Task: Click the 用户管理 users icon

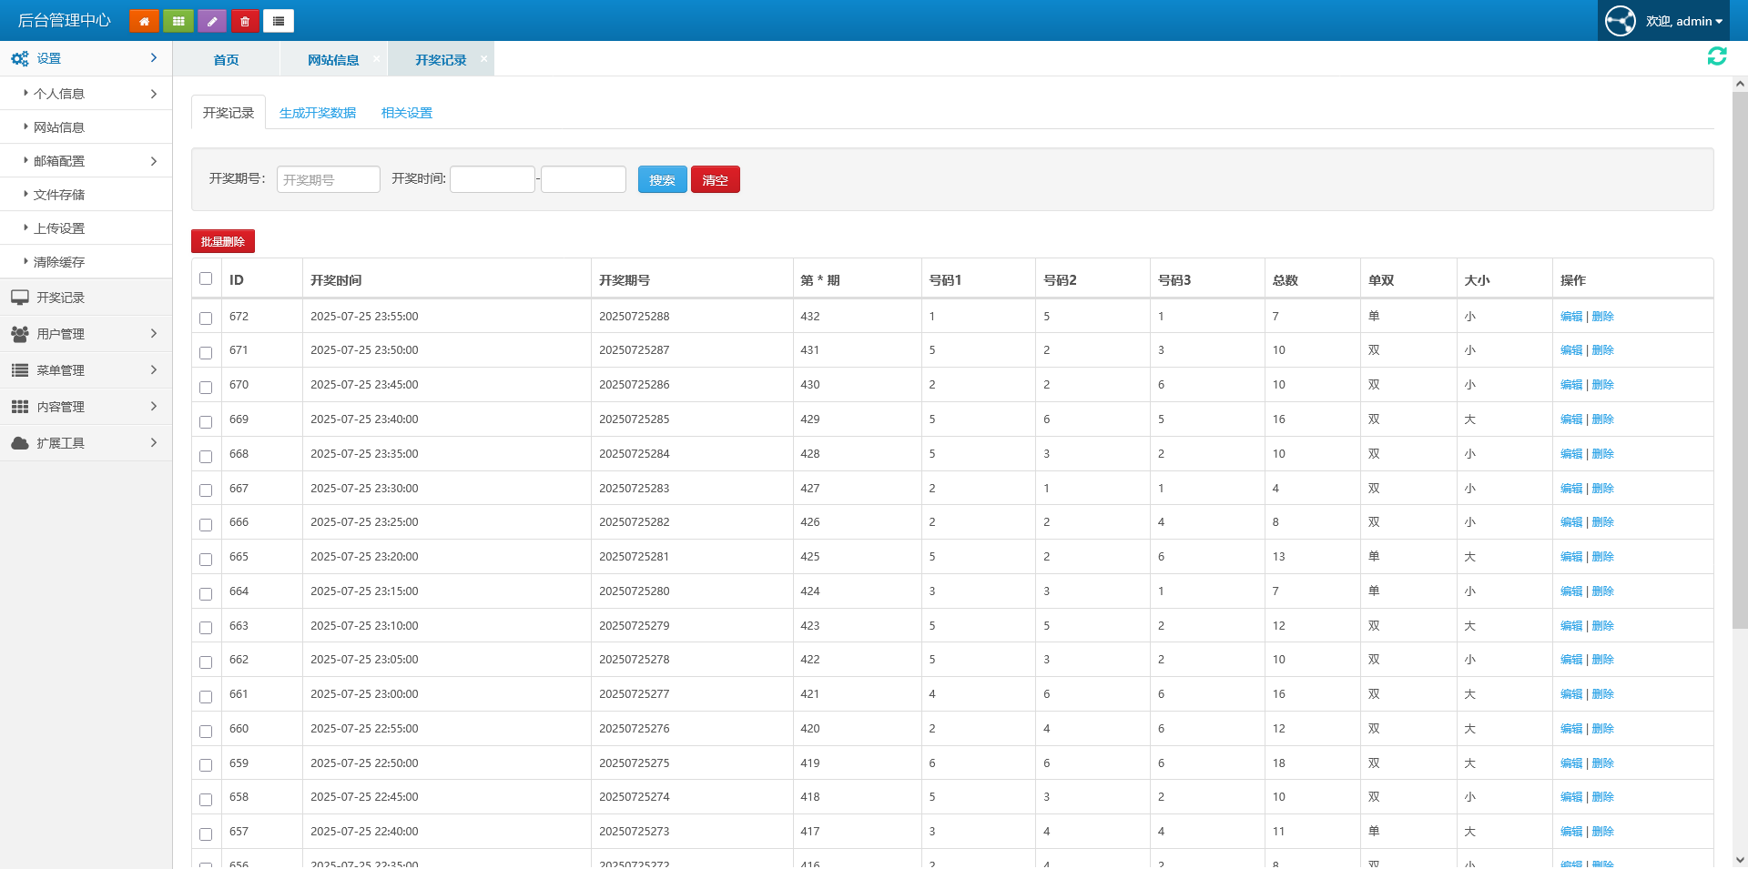Action: (x=19, y=334)
